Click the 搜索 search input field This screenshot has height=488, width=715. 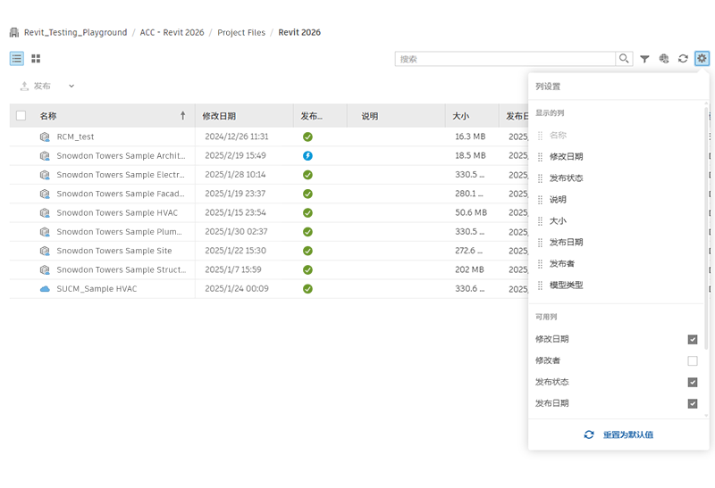pos(505,59)
